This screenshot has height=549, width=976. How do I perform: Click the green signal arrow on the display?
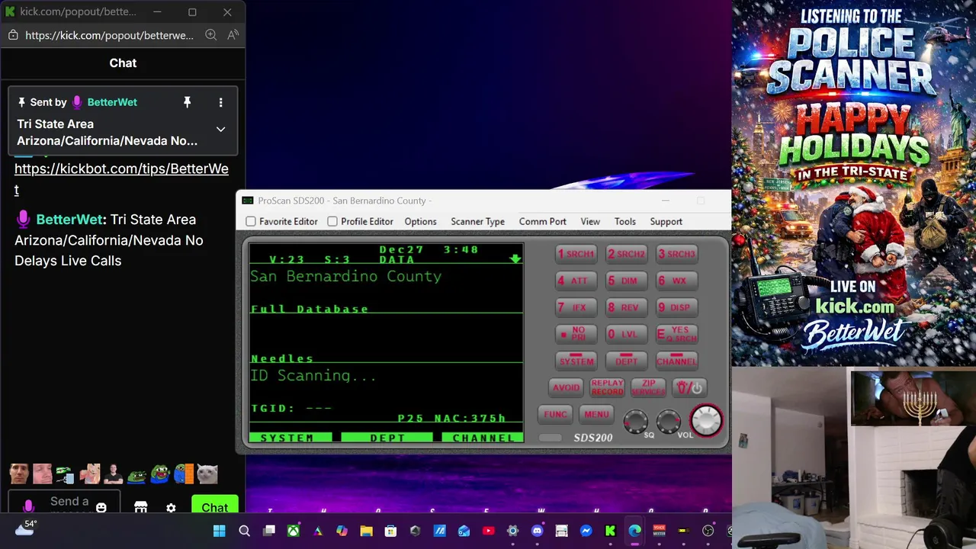(515, 258)
